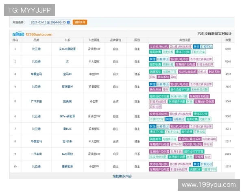Open the 驱逐舰05 car series link

67,87
